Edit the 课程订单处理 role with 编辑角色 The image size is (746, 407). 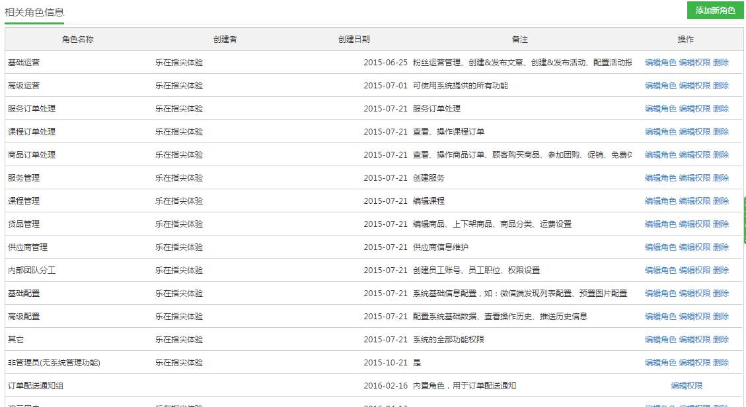point(660,132)
